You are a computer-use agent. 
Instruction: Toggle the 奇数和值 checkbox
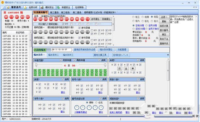point(61,60)
